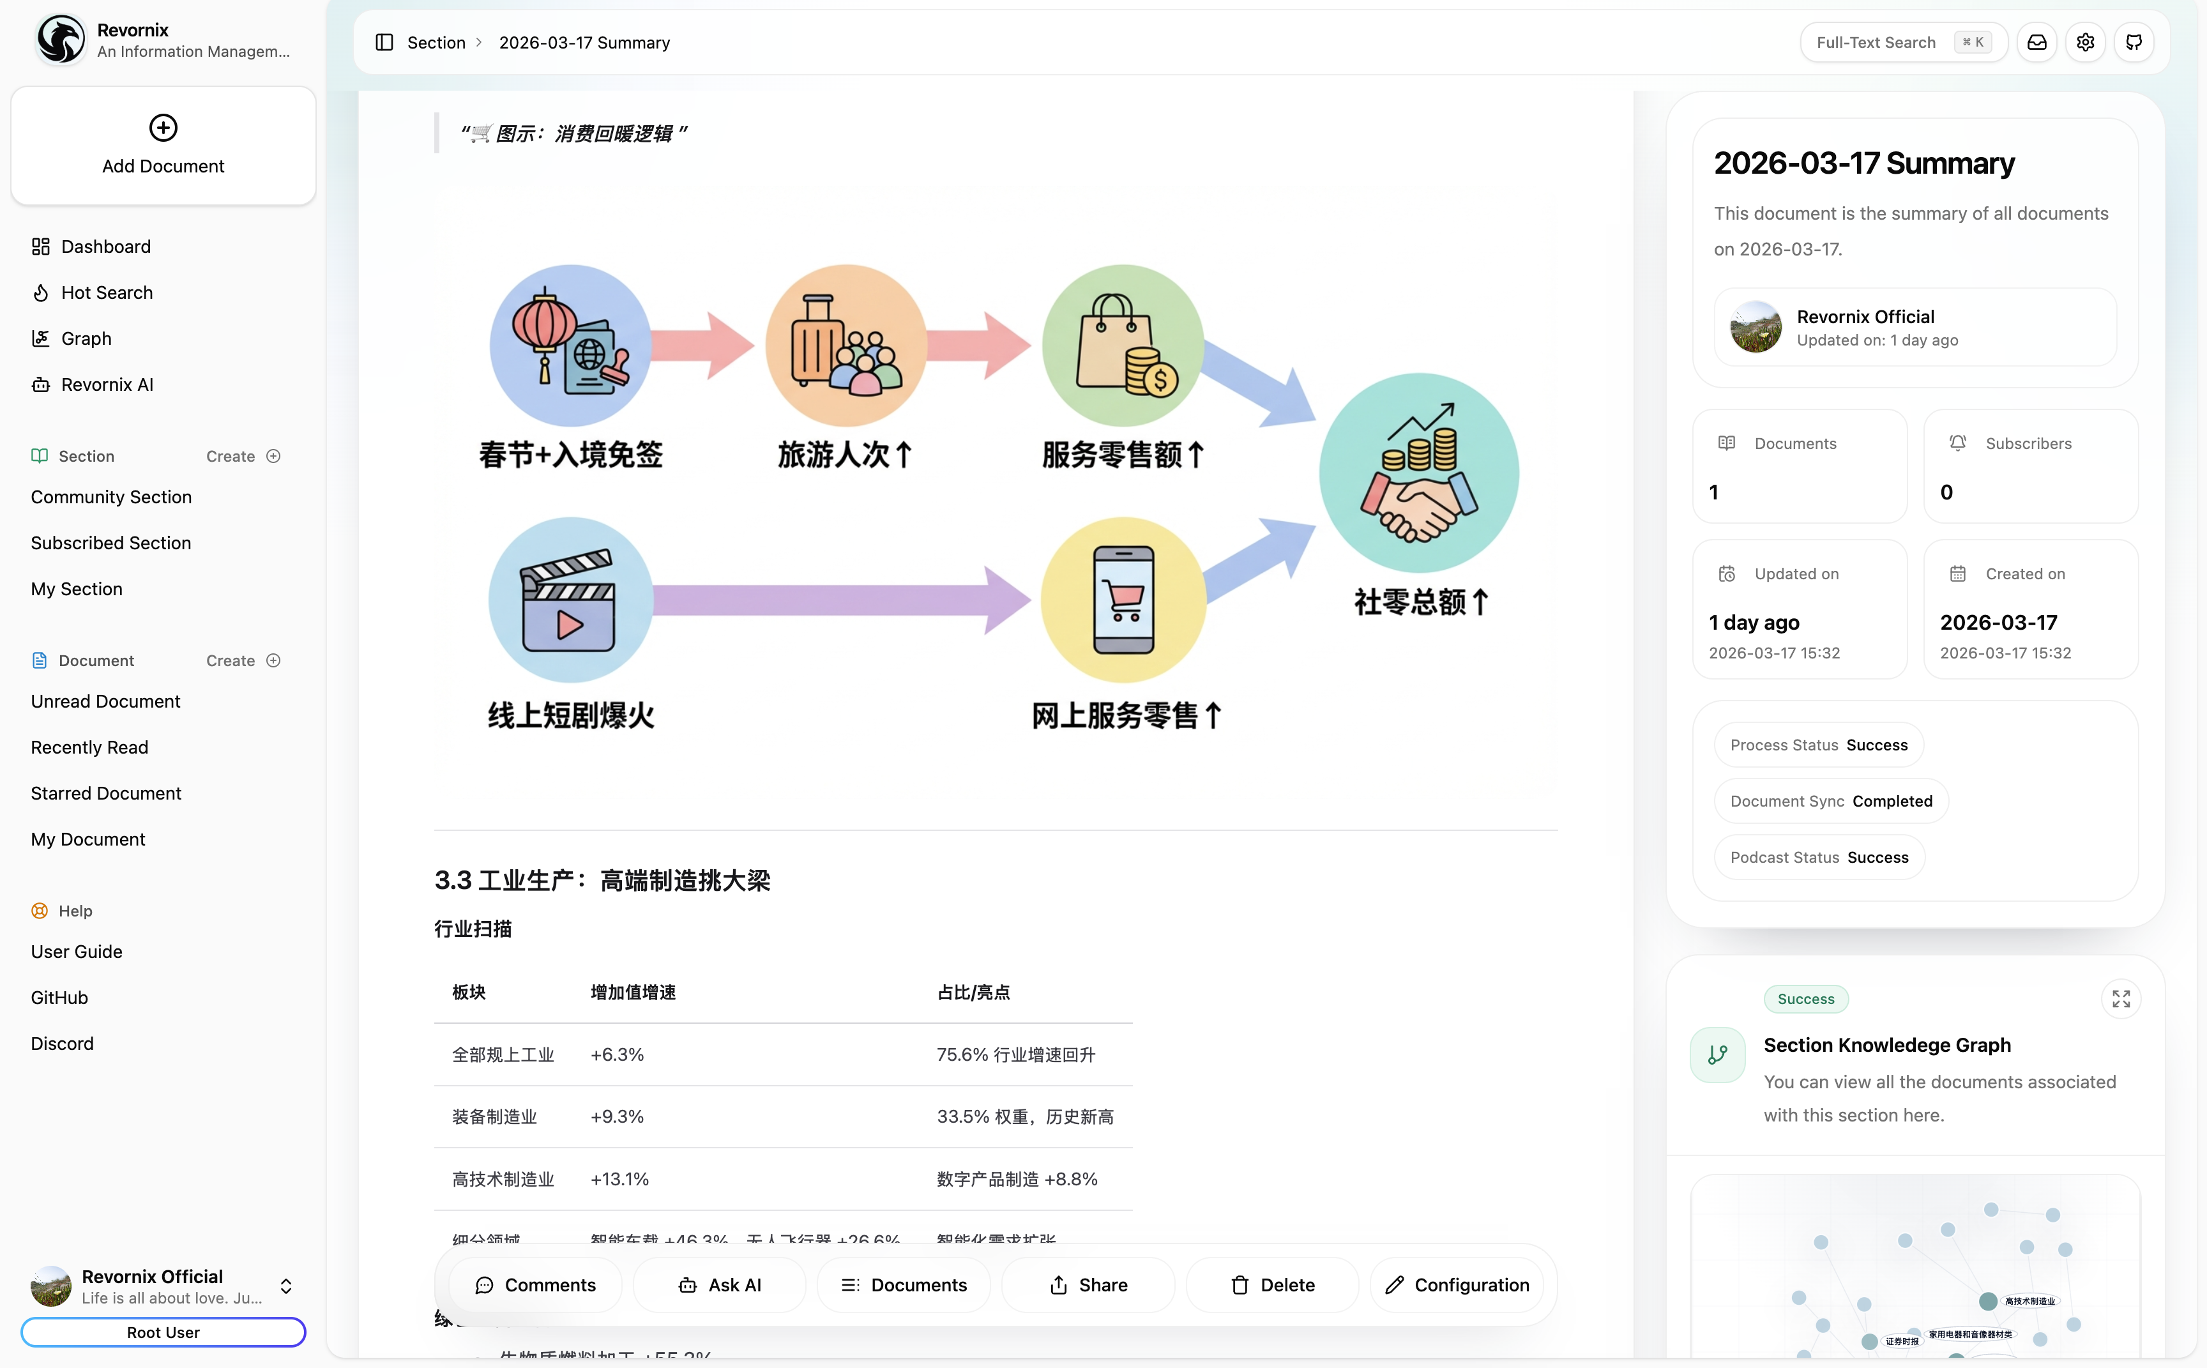Delete the current section

(x=1271, y=1285)
